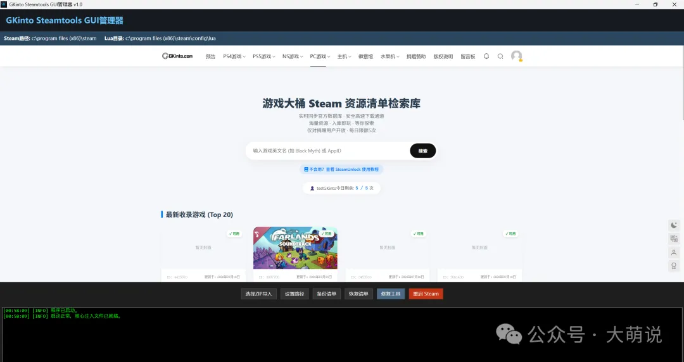Click the Steam路径 text in status bar

click(x=50, y=39)
